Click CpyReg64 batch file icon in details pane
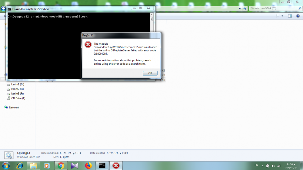This screenshot has width=303, height=170. coord(9,155)
